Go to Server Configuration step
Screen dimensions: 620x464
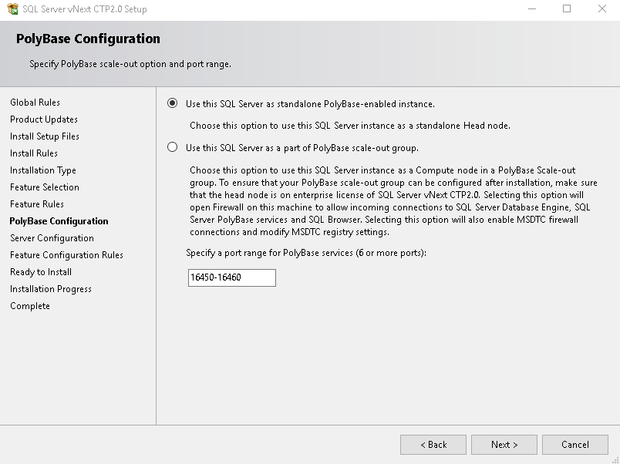coord(52,238)
